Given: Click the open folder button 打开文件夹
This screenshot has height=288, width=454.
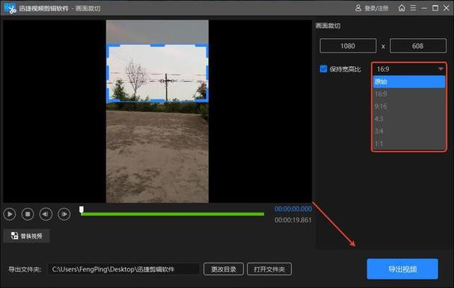Looking at the screenshot, I should 269,269.
